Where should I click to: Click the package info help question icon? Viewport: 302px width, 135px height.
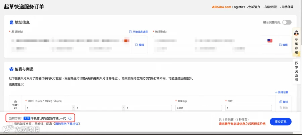point(22,84)
